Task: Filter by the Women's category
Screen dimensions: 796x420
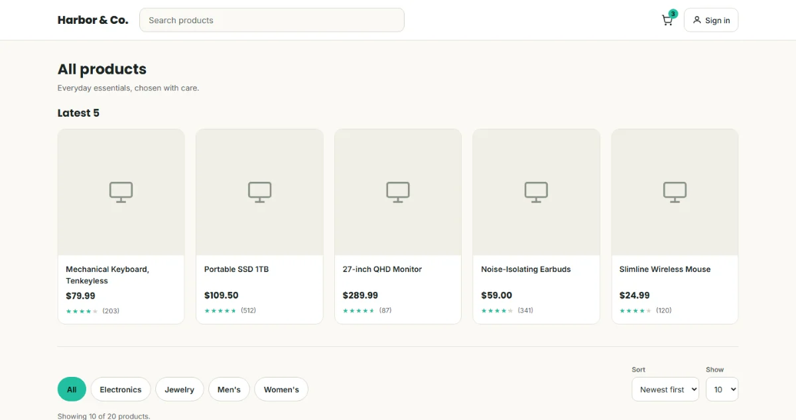Action: 281,389
